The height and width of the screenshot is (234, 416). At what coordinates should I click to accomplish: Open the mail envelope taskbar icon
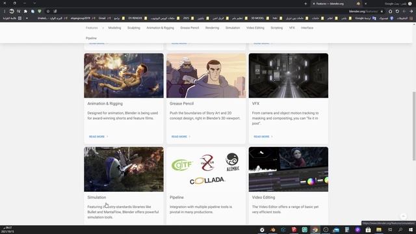click(x=336, y=229)
